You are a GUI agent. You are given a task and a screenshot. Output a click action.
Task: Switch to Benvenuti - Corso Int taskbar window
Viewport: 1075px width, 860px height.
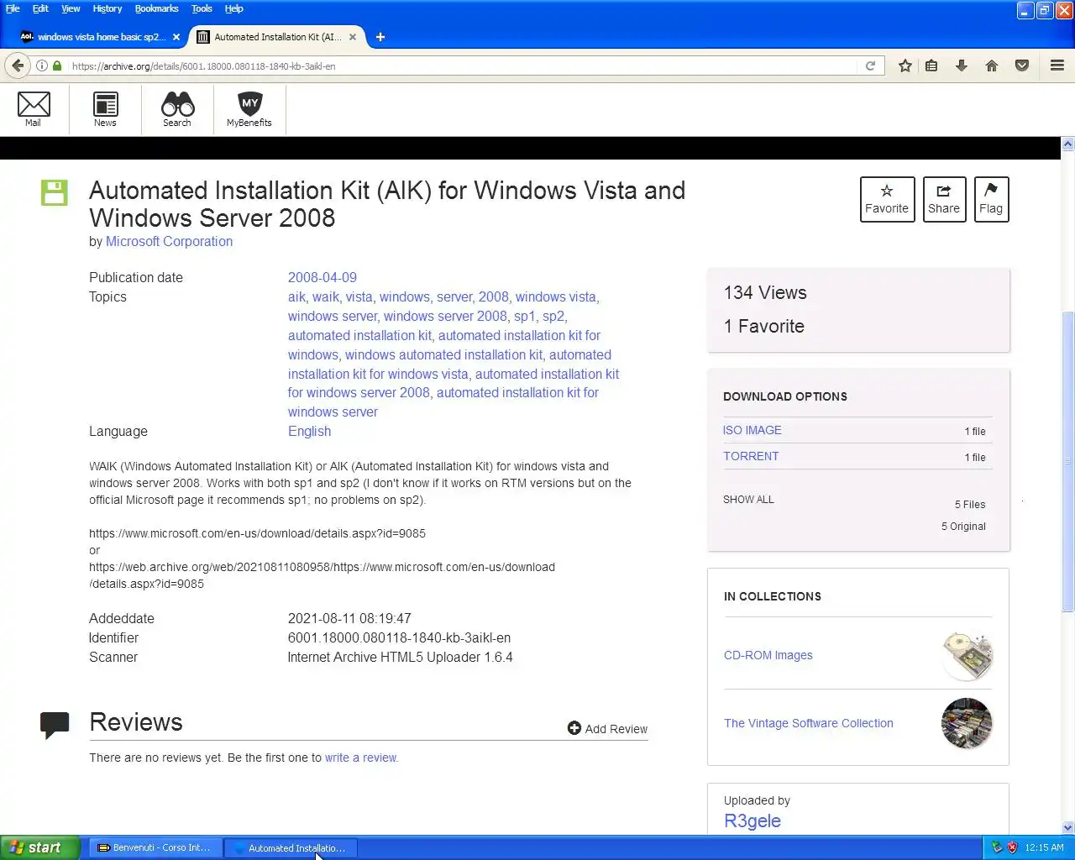click(155, 847)
